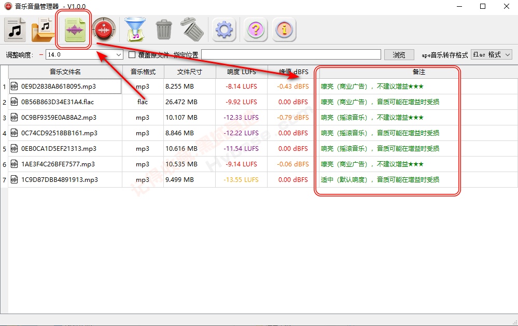Click the 响度 LUFS column header
The image size is (518, 326).
242,72
